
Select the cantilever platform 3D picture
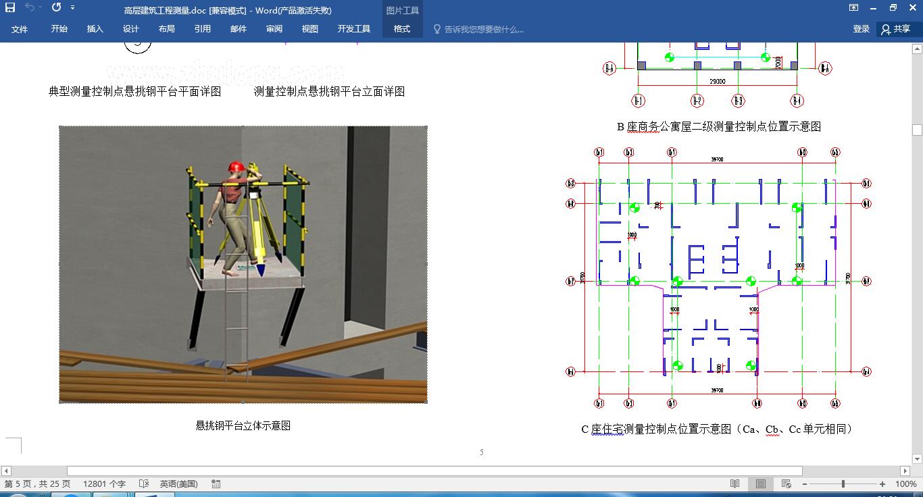tap(243, 264)
